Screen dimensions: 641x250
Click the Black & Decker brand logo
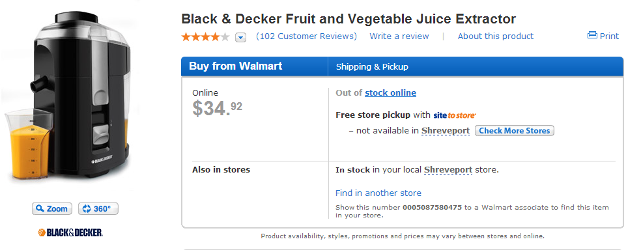(x=70, y=233)
